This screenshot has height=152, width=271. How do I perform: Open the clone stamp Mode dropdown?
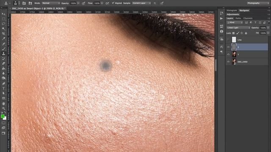(51, 3)
